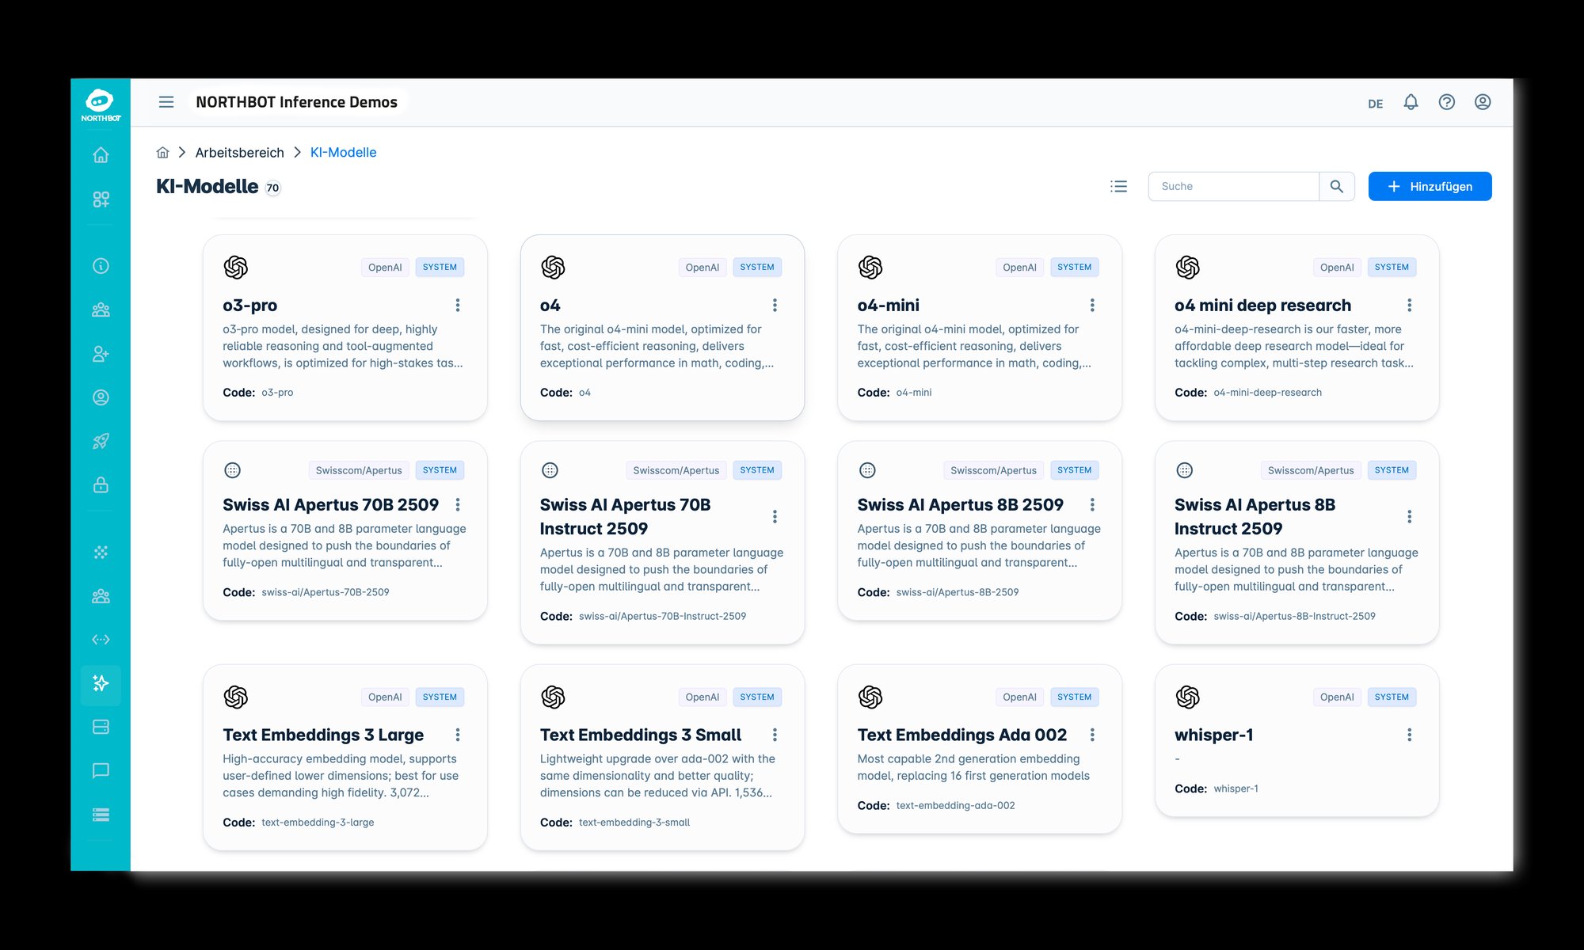Open the DE language selector

(x=1376, y=103)
